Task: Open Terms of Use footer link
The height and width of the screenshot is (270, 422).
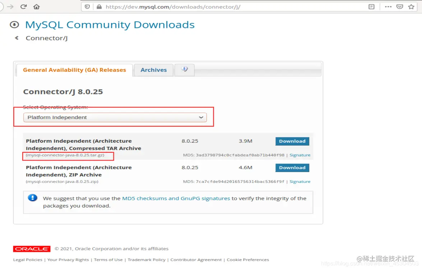Action: [x=108, y=260]
